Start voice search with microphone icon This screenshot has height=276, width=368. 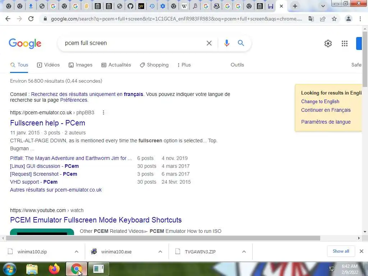coord(226,43)
